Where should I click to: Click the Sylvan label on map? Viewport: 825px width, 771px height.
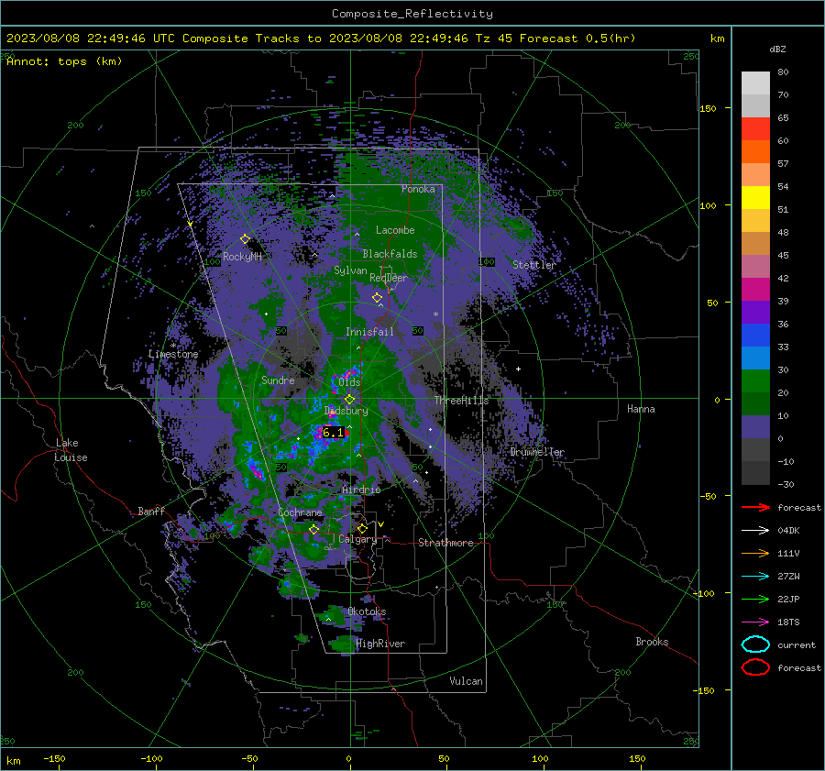click(350, 270)
